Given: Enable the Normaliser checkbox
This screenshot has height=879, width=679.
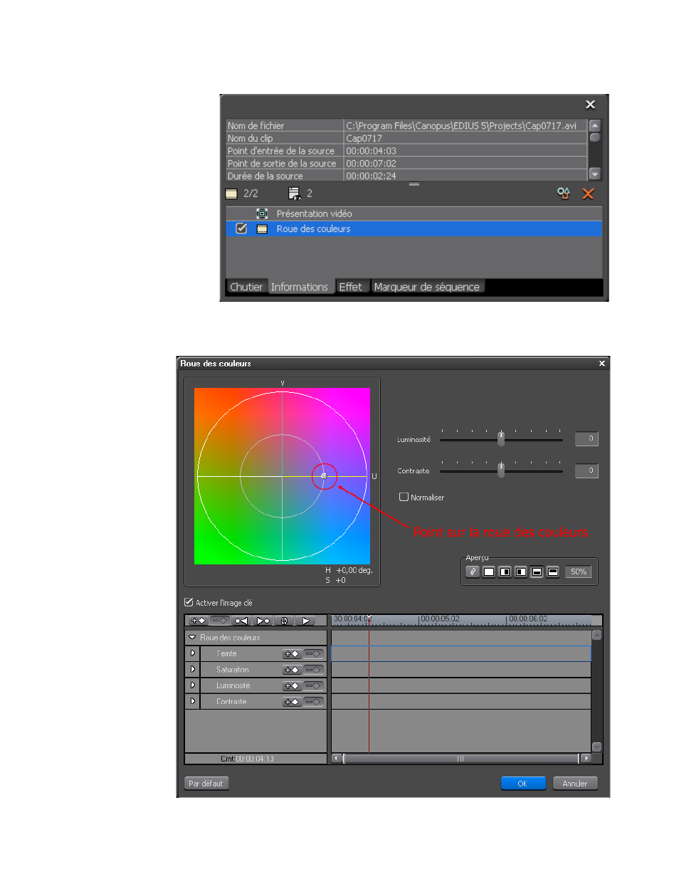Looking at the screenshot, I should coord(404,497).
